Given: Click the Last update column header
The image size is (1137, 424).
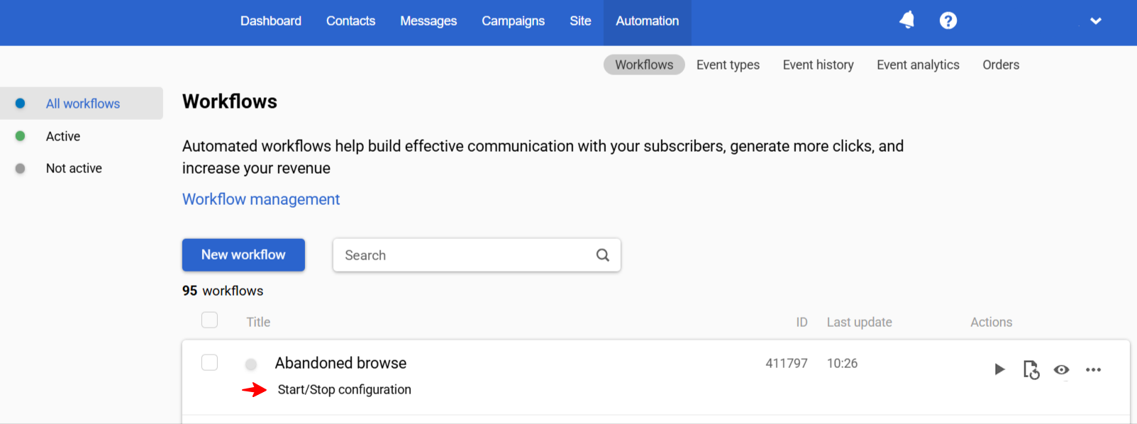Looking at the screenshot, I should 859,322.
